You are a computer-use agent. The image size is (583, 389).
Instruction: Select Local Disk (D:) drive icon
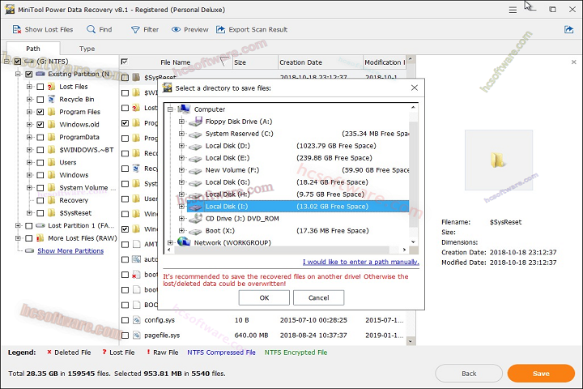click(x=195, y=147)
